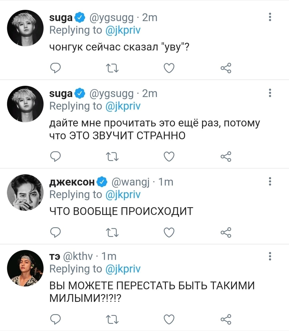Like тэ's ПЕРЕСТАТЬ БЫТЬ ТАКИМИ МИЛЫМИ tweet
This screenshot has width=289, height=331.
[169, 319]
